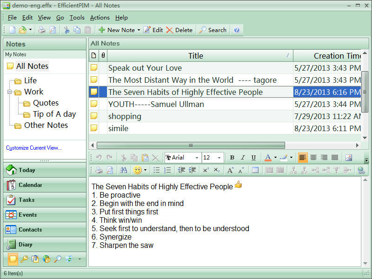The image size is (372, 279).
Task: Select the note 'Speak out Your Love'
Action: coord(145,68)
